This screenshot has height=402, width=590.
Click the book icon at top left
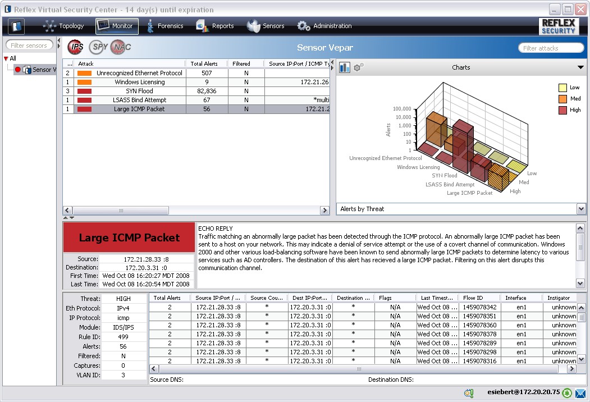(16, 26)
